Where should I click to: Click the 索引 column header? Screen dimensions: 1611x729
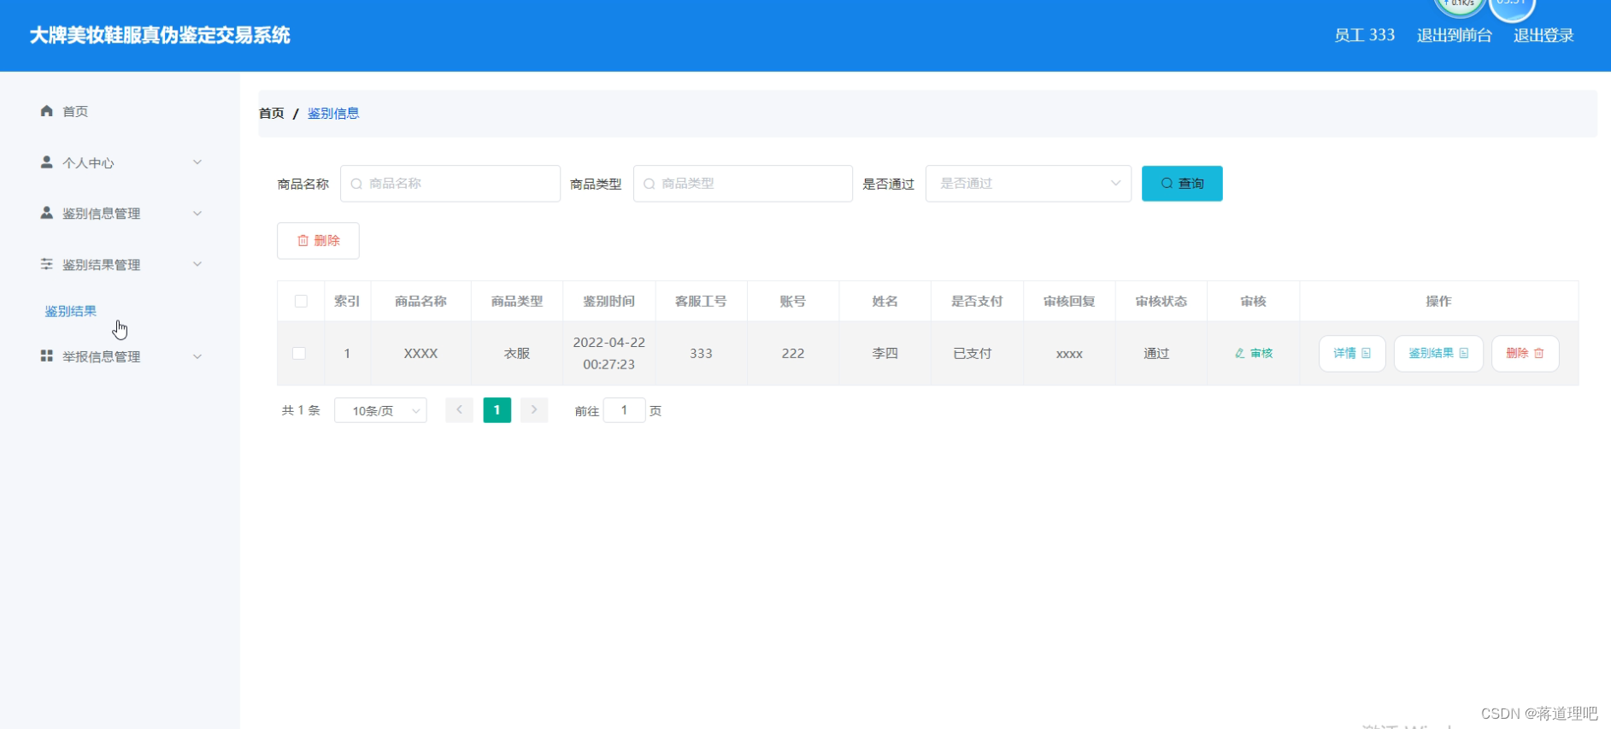point(347,301)
